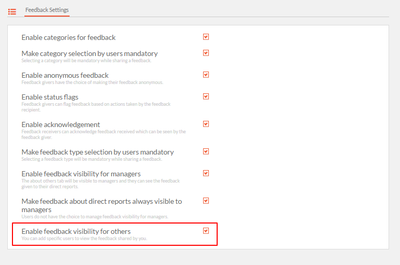This screenshot has width=400, height=265.
Task: Click the 'Enable anonymous feedback' label
Action: [x=65, y=75]
